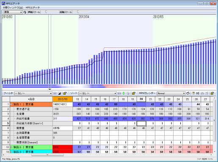Collapse the 製品 1 要求量 row

(11, 104)
